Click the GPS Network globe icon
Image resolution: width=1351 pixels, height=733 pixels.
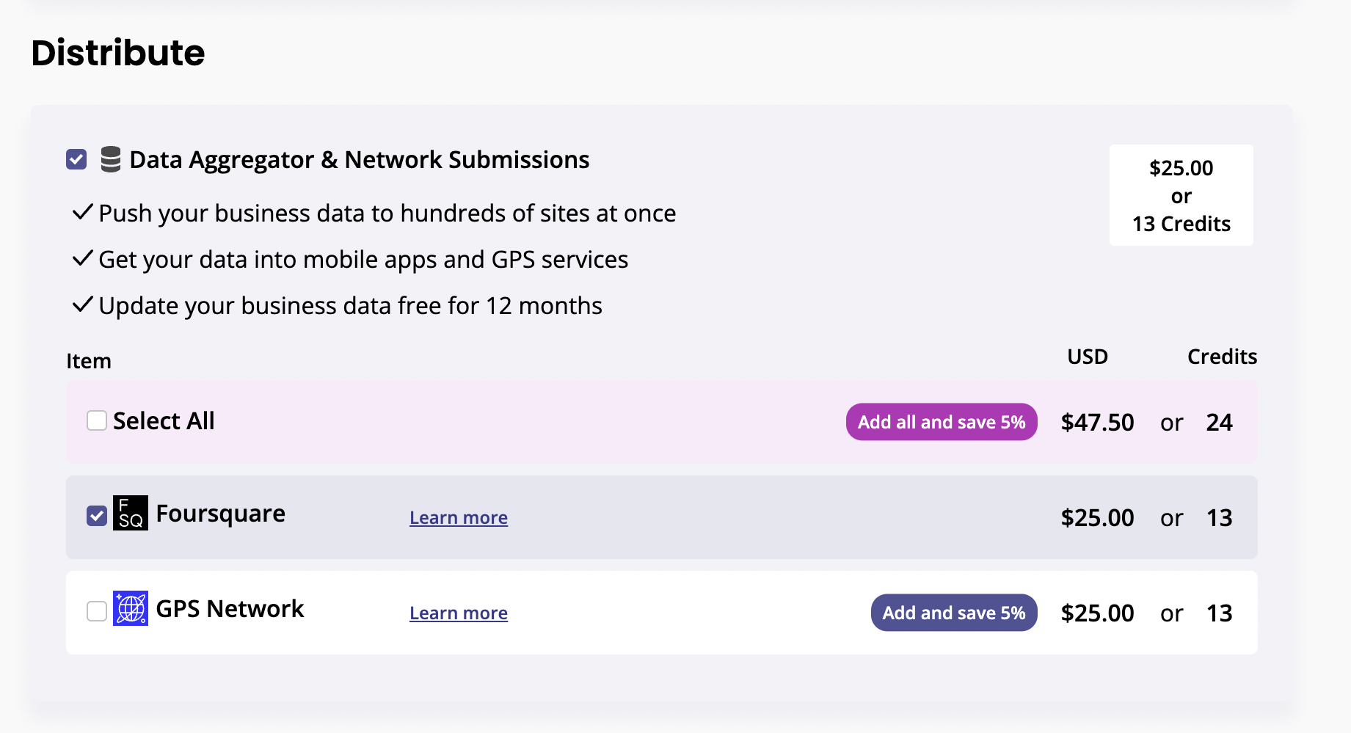(131, 608)
